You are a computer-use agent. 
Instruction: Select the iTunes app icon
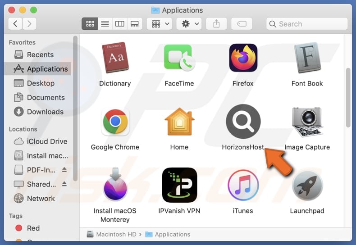click(x=243, y=185)
